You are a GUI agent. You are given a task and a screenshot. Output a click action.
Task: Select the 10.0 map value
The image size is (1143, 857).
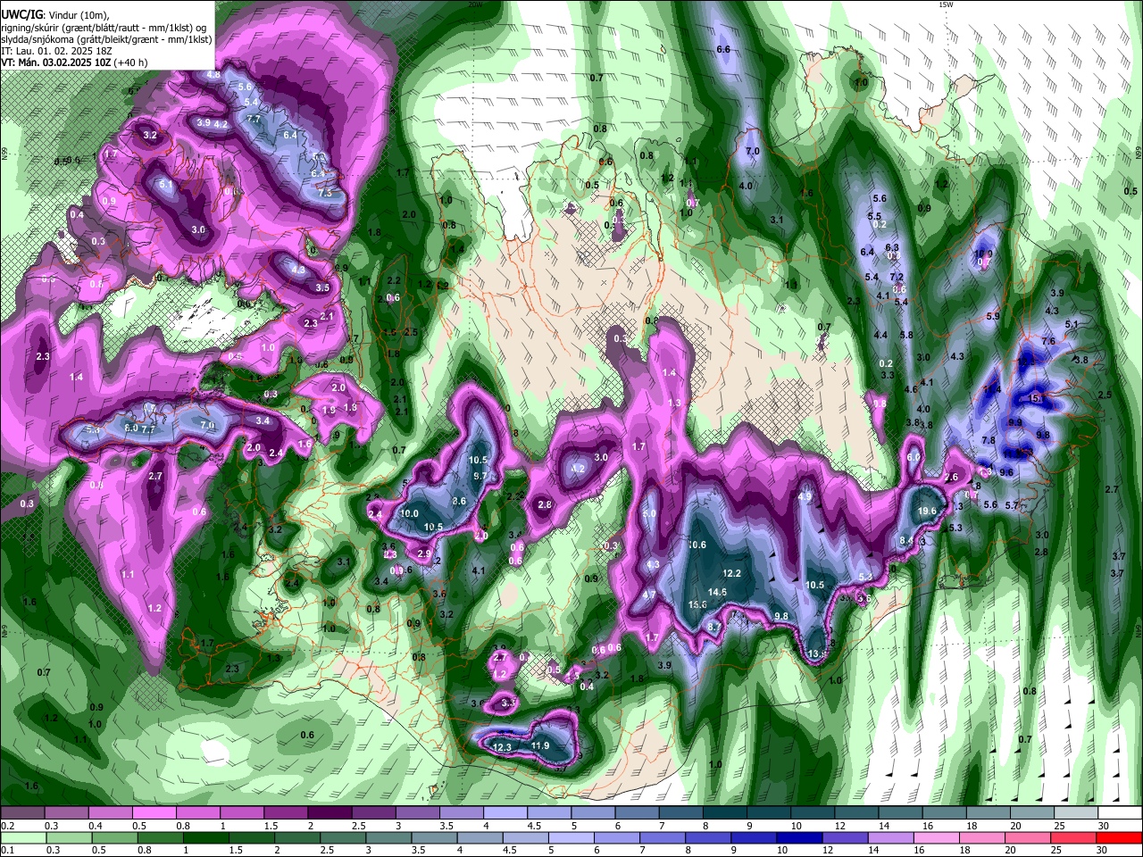tap(409, 513)
